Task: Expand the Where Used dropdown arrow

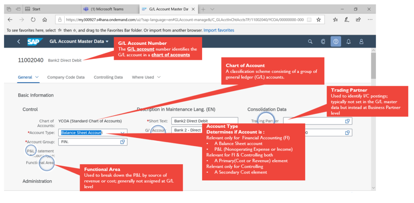Action: 158,77
